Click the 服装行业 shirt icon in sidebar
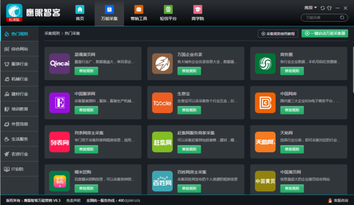The image size is (354, 205). pos(7,64)
